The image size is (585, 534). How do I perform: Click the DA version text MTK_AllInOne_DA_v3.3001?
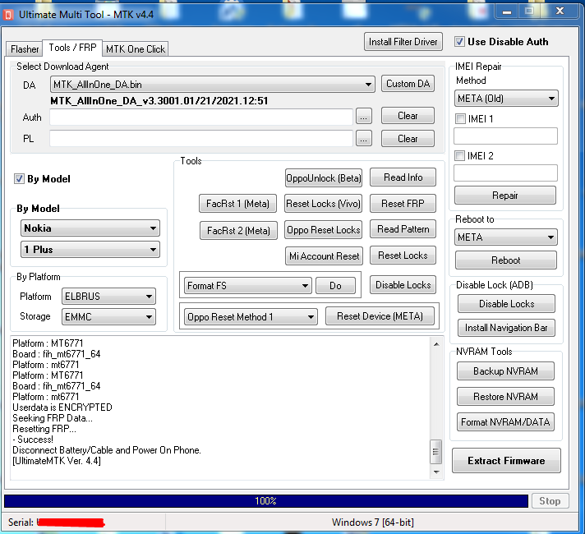click(x=159, y=101)
